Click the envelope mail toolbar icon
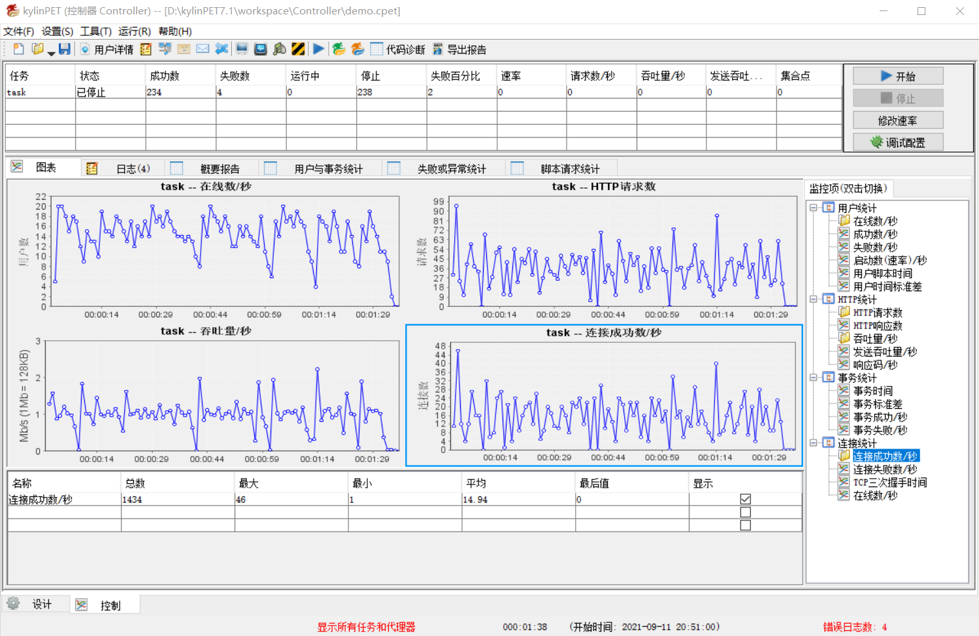Screen dimensions: 979x636 click(203, 49)
